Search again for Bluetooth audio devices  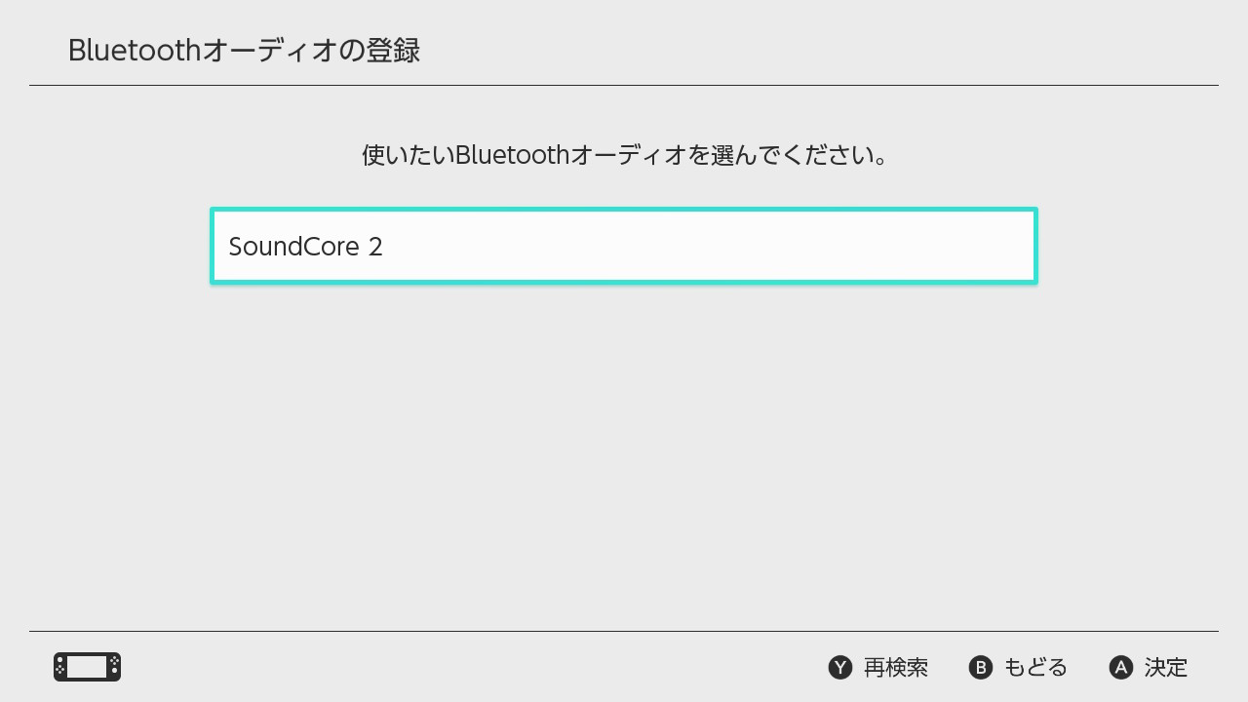tap(878, 668)
